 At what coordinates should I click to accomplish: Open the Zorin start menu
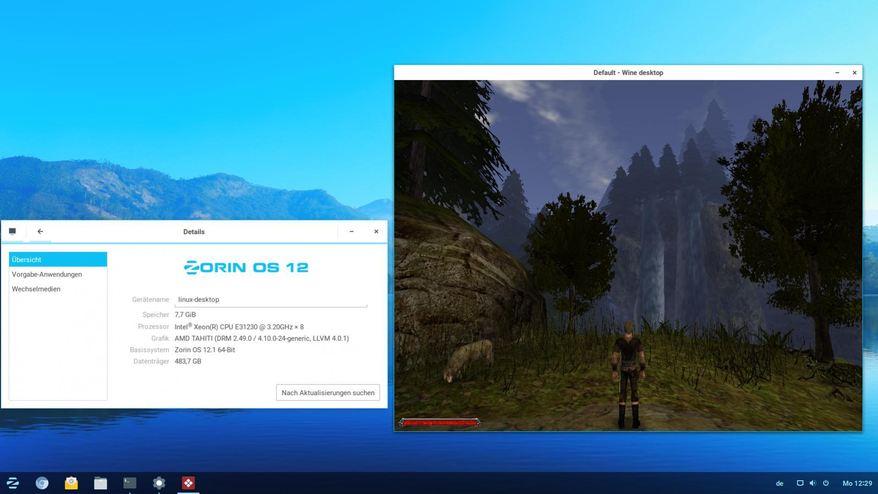(13, 483)
